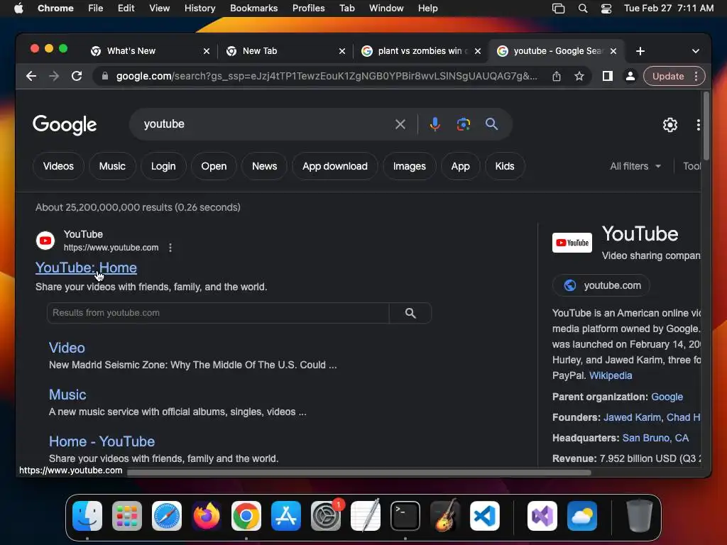Clear the search box with X
This screenshot has width=727, height=545.
tap(400, 124)
